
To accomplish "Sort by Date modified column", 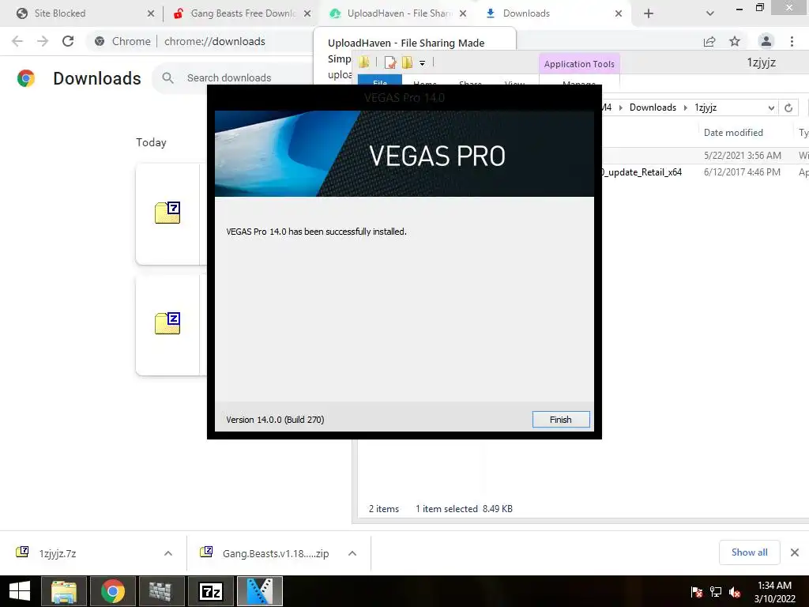I will tap(733, 133).
